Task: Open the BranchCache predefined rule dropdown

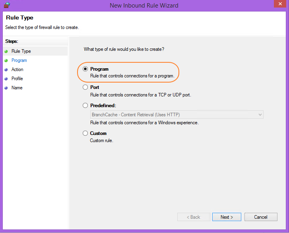Action: (177, 115)
